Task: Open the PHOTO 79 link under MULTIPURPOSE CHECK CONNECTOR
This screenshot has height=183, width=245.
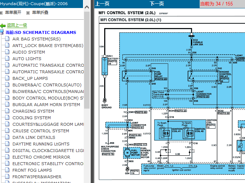Action: 108,154
